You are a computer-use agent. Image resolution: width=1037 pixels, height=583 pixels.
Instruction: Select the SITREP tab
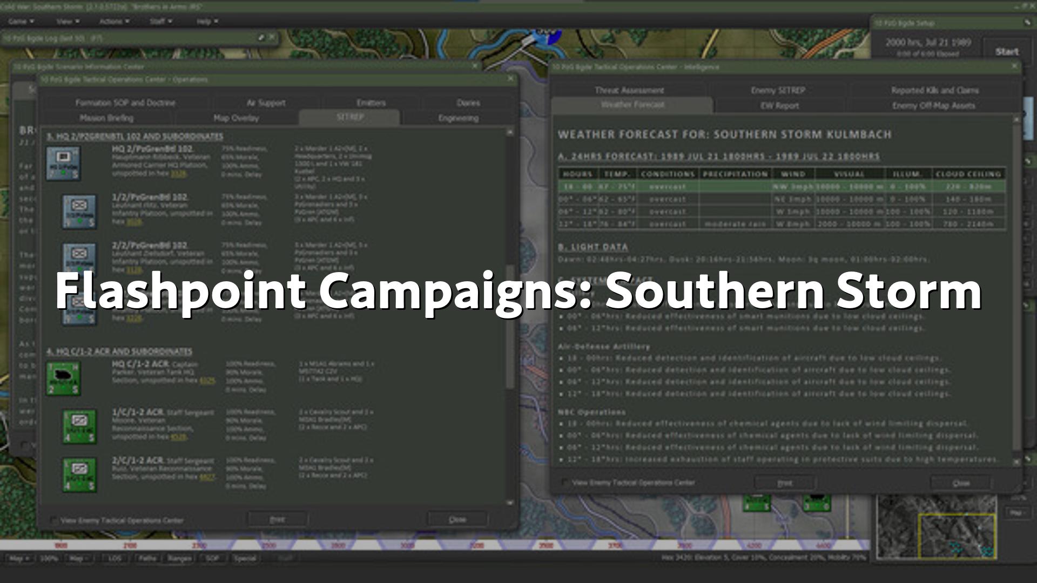click(x=349, y=117)
